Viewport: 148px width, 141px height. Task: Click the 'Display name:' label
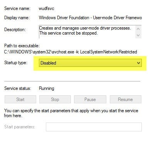click(17, 18)
